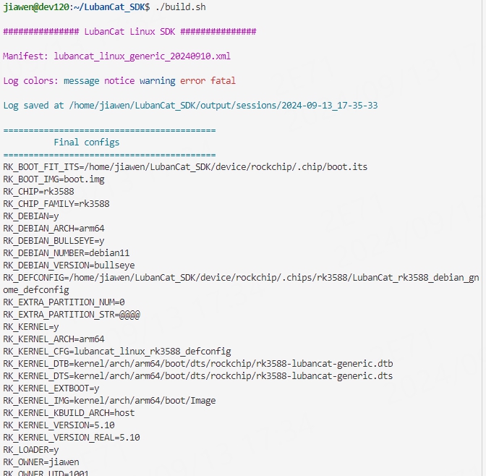Image resolution: width=486 pixels, height=476 pixels.
Task: Click the ~/LubanCat_SDK directory in prompt
Action: (109, 7)
